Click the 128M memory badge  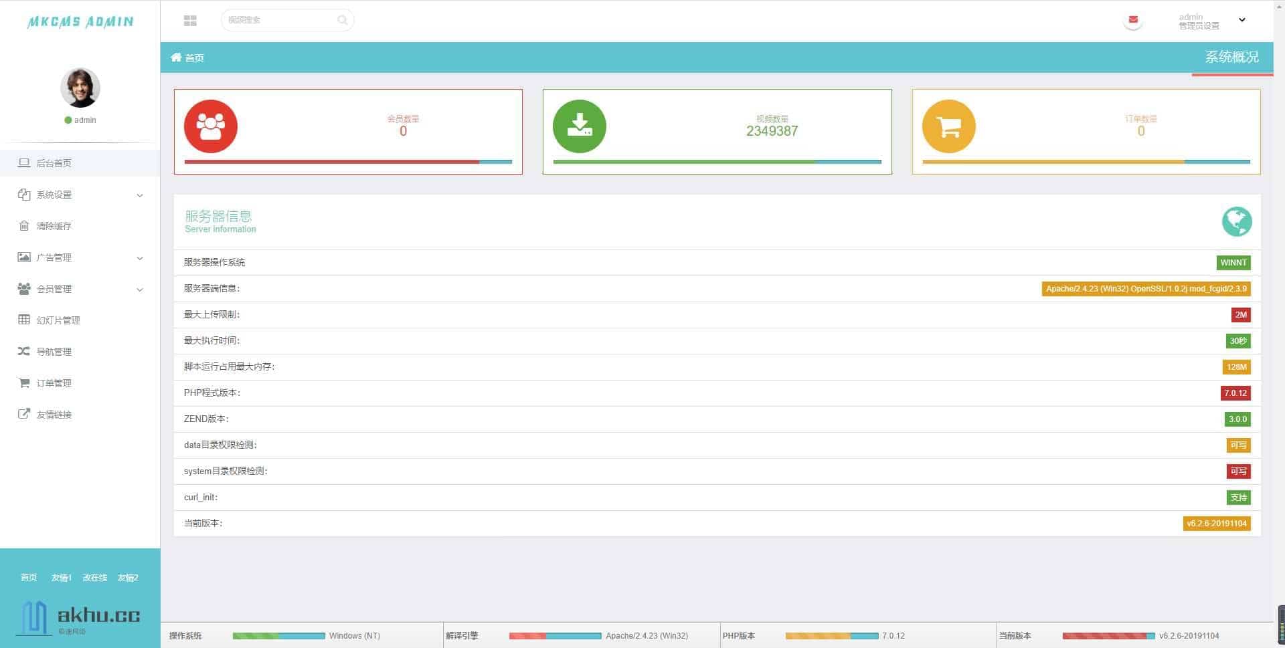point(1237,367)
